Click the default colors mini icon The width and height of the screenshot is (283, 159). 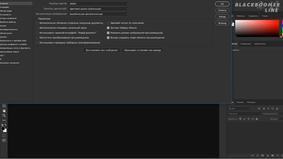click(2, 125)
